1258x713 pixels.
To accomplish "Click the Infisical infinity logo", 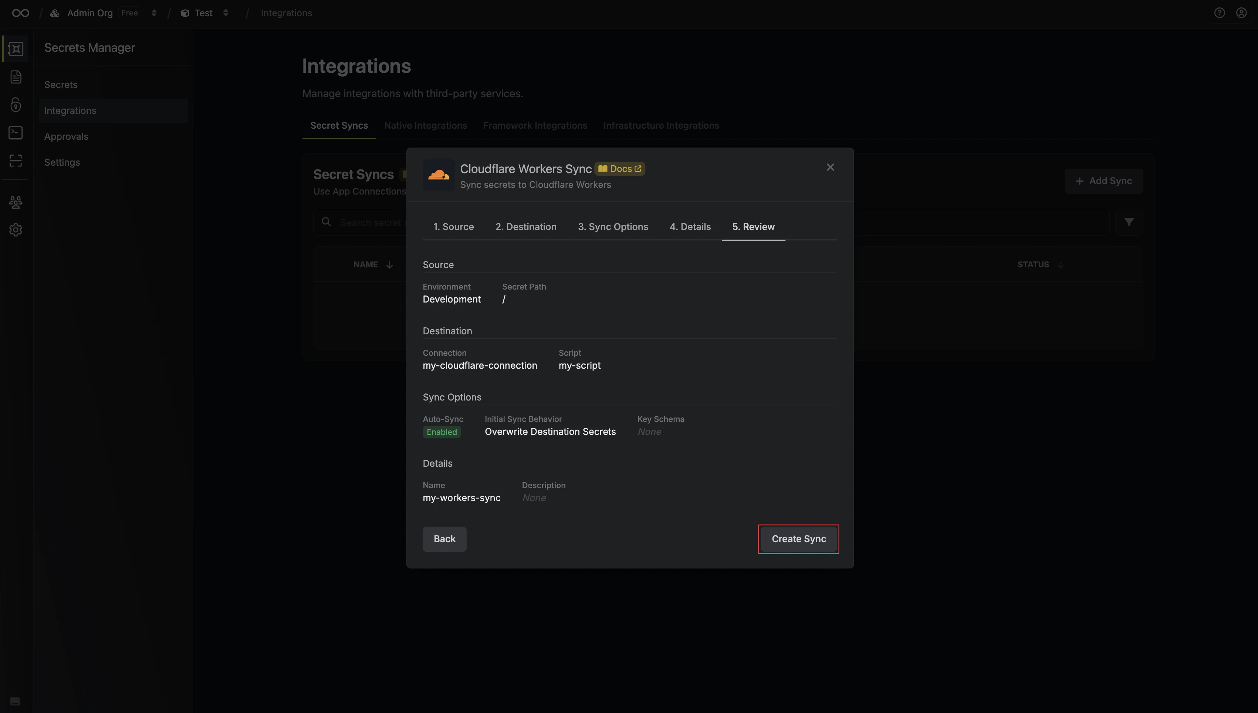I will click(21, 13).
